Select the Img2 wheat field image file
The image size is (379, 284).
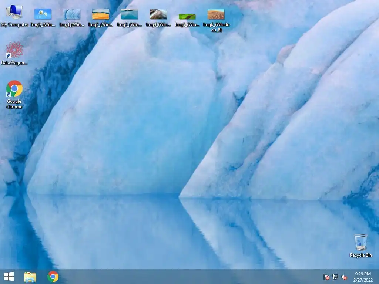click(x=101, y=17)
